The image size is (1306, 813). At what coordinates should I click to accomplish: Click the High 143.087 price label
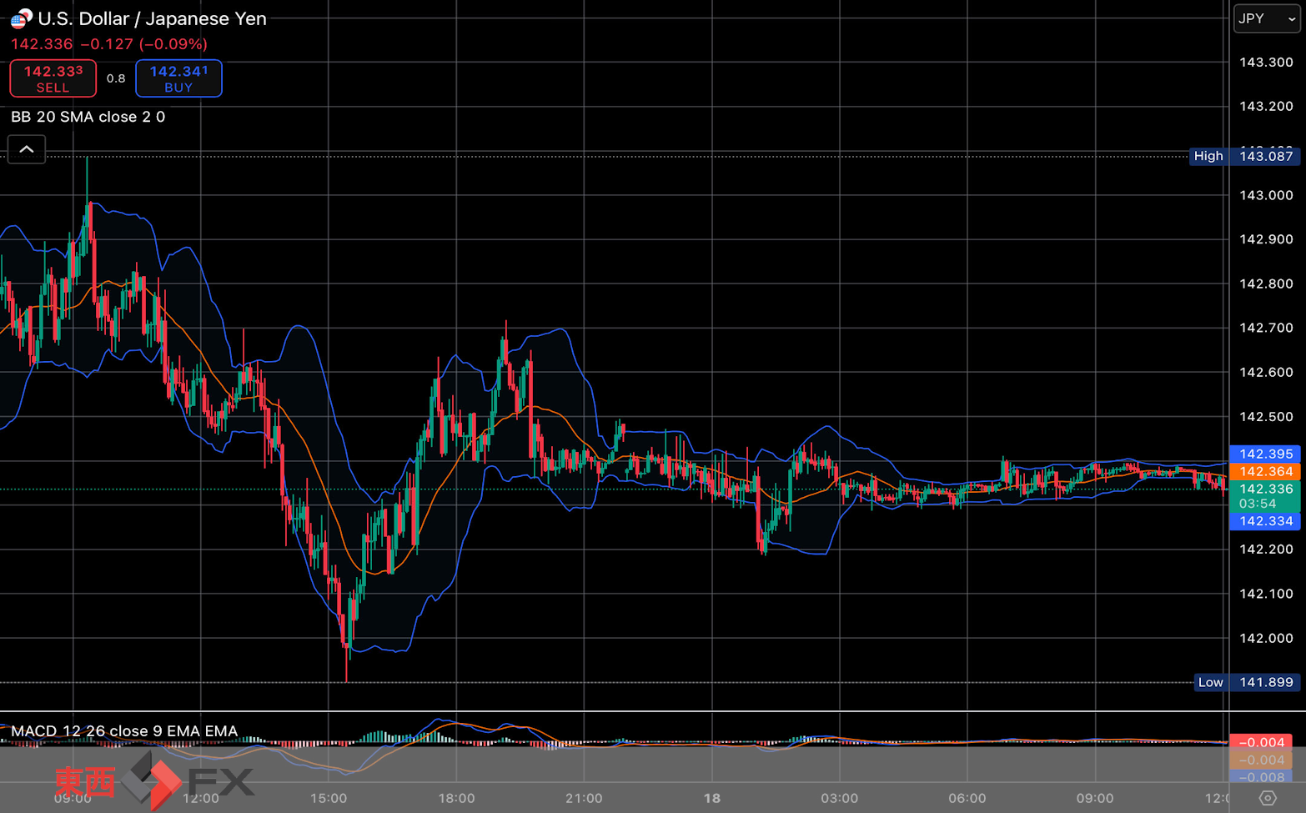tap(1244, 156)
